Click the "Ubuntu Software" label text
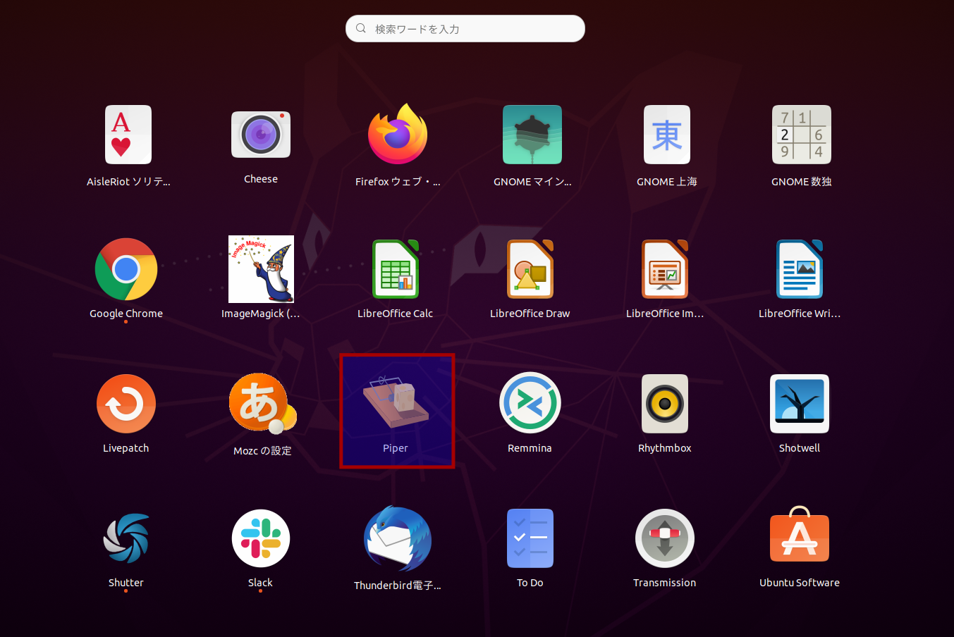The height and width of the screenshot is (637, 954). tap(800, 583)
